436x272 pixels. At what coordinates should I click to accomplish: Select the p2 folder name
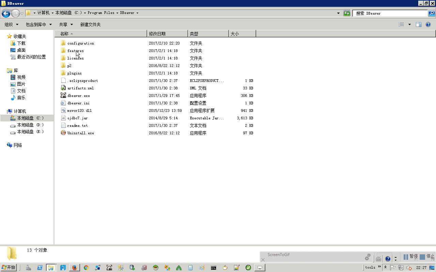(x=69, y=66)
